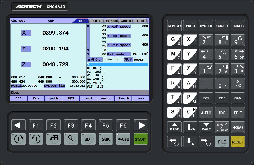Screen dimensions: 254x165
Task: Toggle the BDT block skip key
Action: [x=88, y=139]
